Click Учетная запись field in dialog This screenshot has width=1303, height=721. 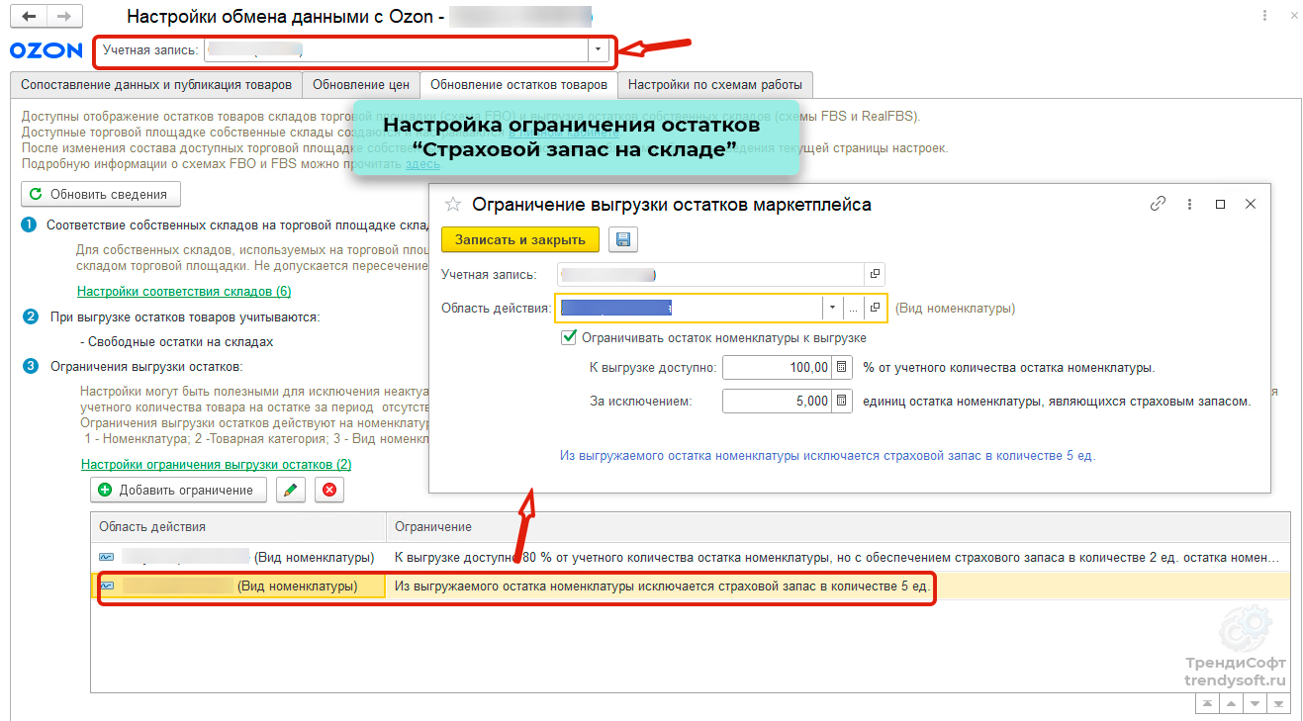pyautogui.click(x=710, y=274)
